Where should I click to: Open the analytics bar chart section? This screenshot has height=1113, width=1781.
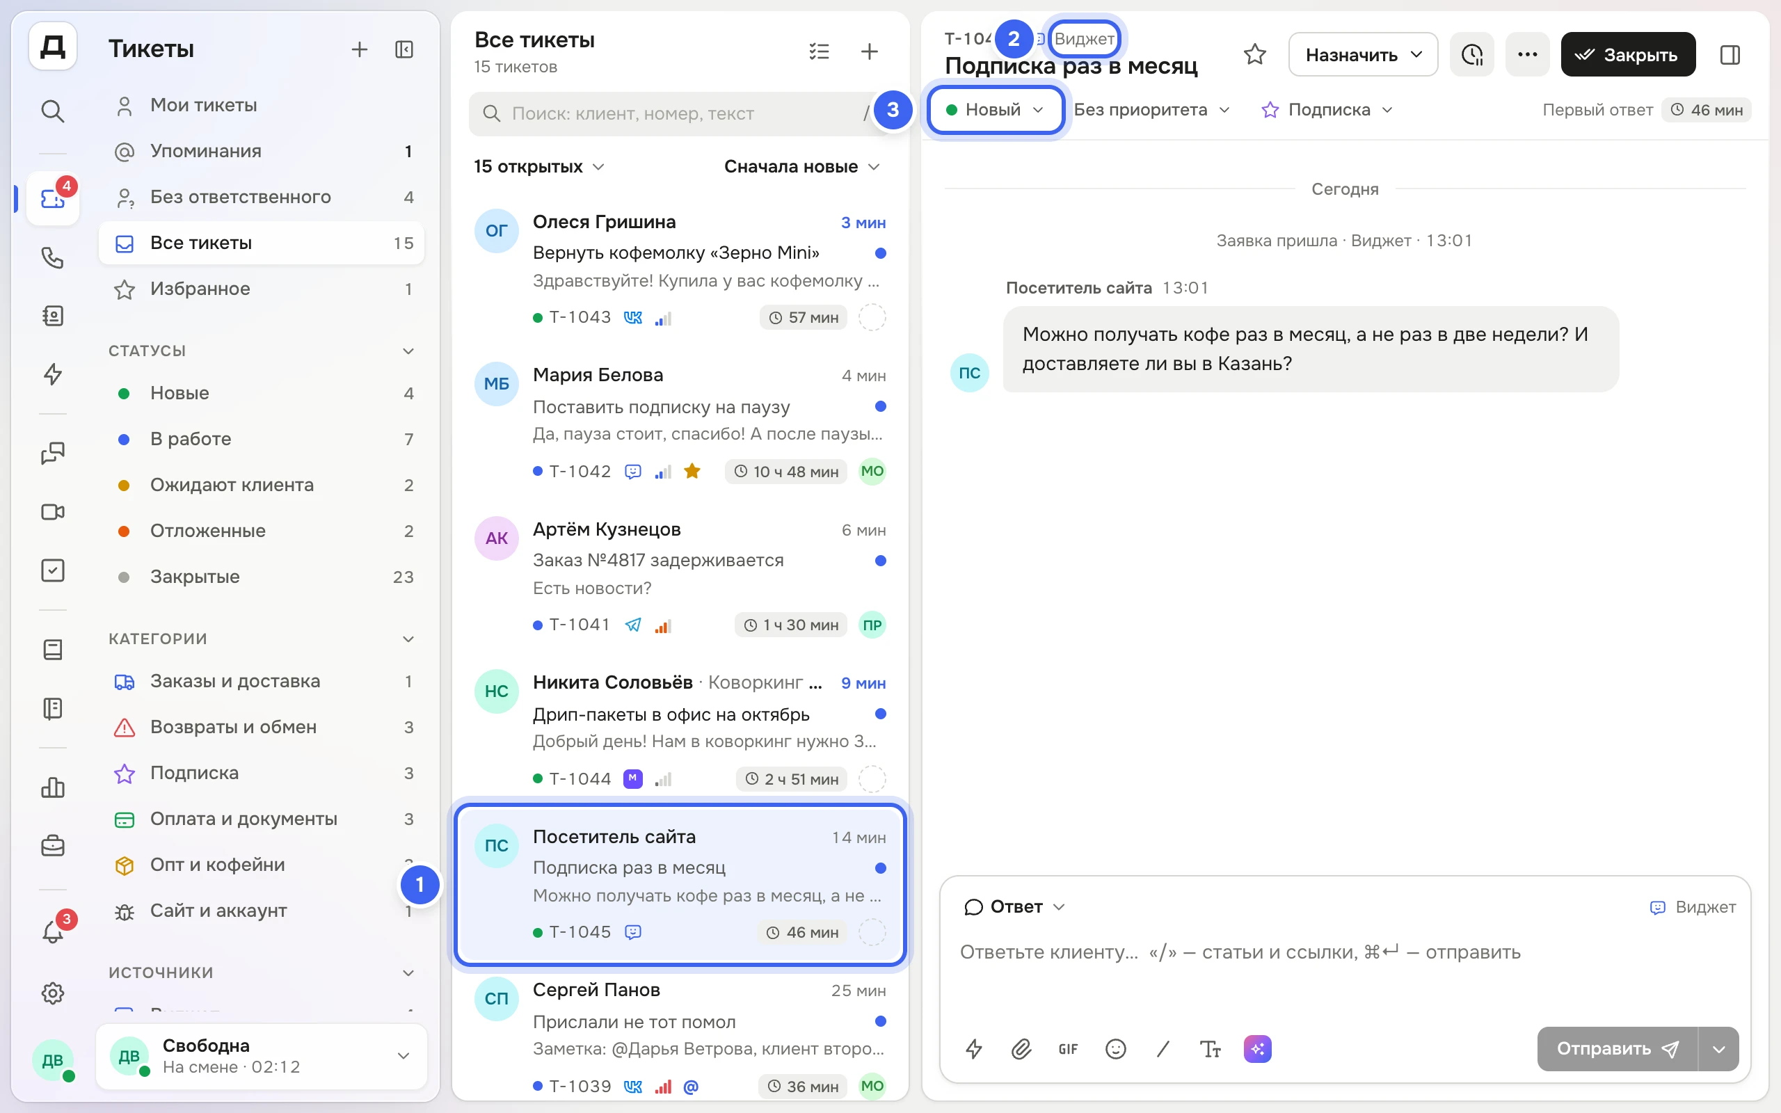(x=52, y=787)
